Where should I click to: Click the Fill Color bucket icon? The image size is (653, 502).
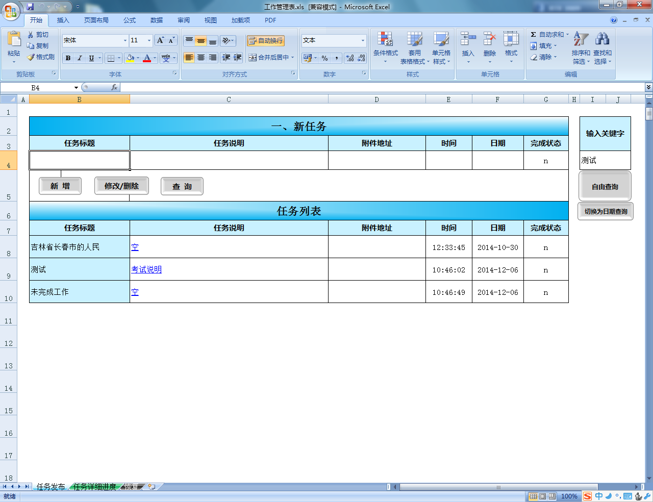[x=131, y=58]
